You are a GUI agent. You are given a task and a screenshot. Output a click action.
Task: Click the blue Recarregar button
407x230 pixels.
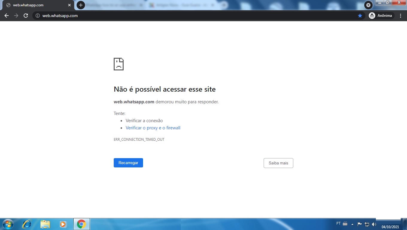(x=128, y=163)
